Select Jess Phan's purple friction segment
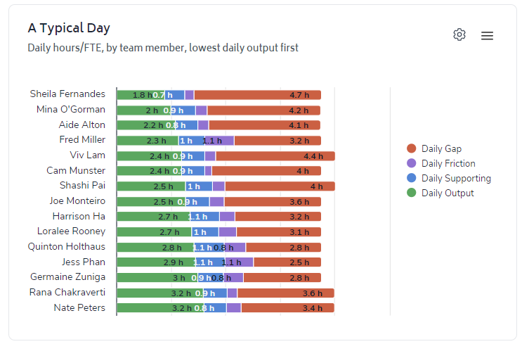 coord(239,262)
